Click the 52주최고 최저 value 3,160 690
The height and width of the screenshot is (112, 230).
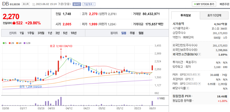tap(221, 67)
